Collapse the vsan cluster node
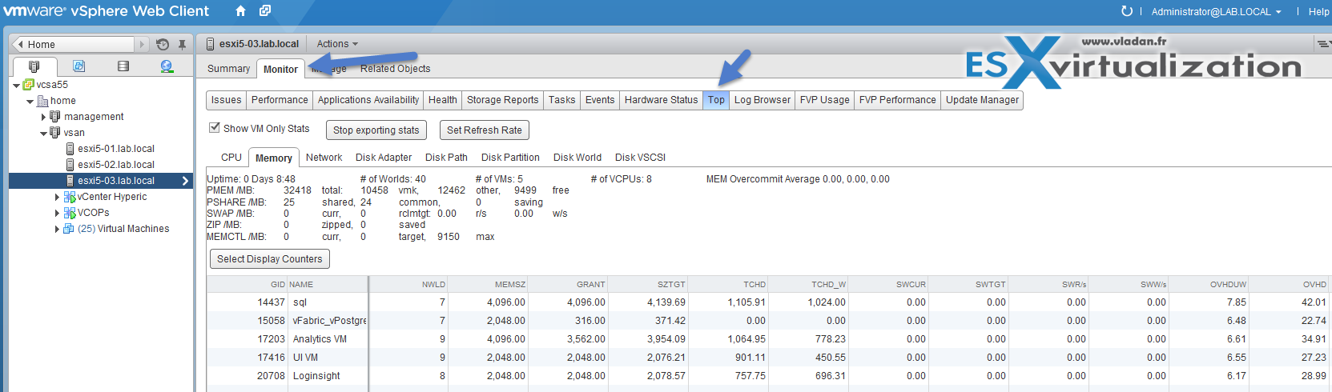This screenshot has width=1332, height=392. 43,133
